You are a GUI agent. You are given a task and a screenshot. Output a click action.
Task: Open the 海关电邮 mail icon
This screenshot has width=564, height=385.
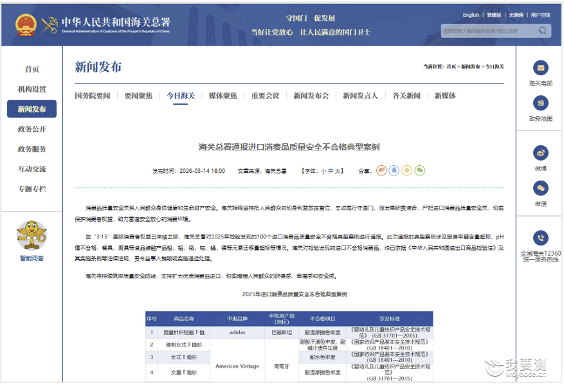[541, 67]
